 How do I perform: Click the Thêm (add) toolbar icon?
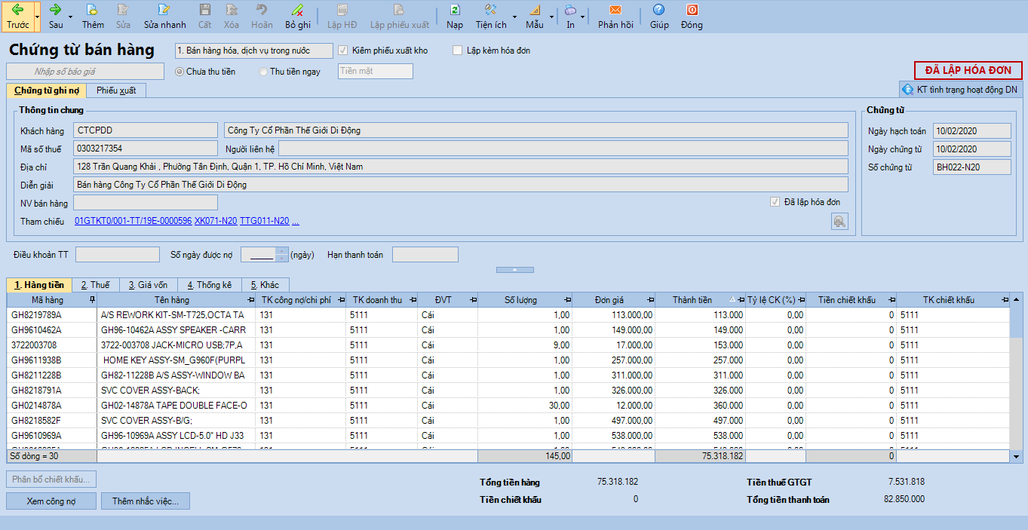click(x=93, y=16)
